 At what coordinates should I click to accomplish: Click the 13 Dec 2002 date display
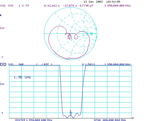click(x=92, y=2)
